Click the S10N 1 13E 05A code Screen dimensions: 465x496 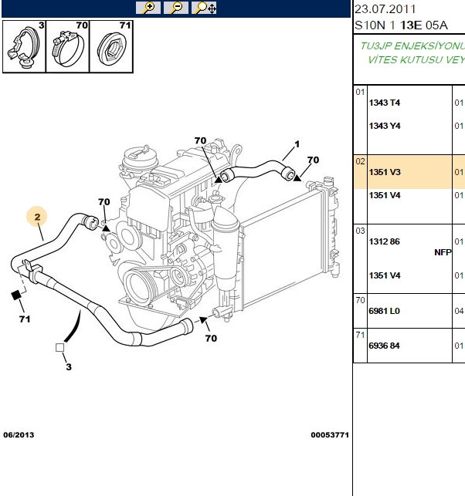[x=401, y=25]
